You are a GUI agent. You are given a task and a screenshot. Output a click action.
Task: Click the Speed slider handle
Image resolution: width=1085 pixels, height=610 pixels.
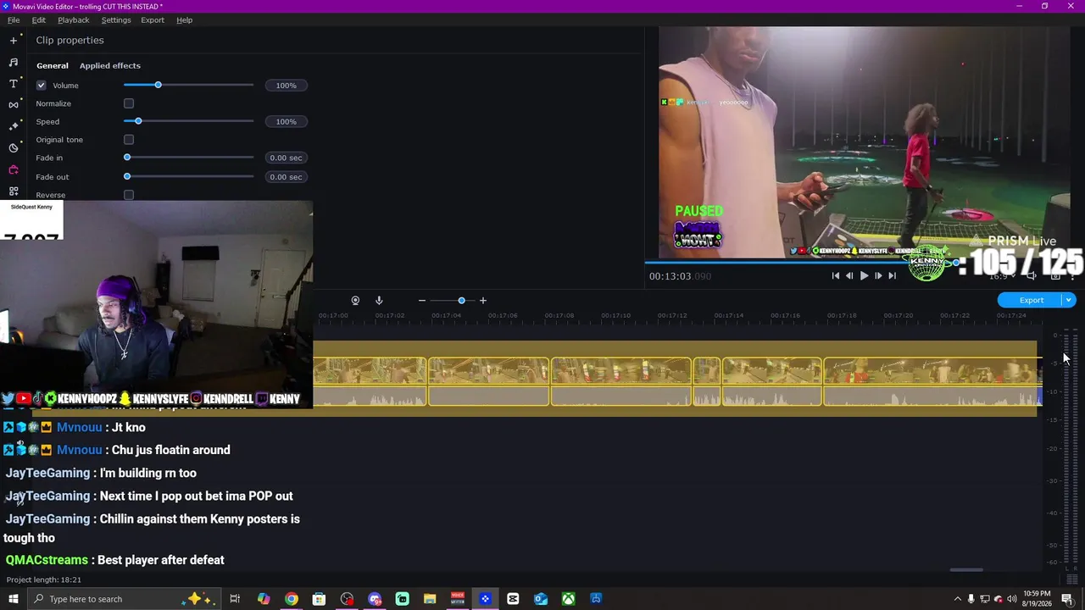[138, 121]
